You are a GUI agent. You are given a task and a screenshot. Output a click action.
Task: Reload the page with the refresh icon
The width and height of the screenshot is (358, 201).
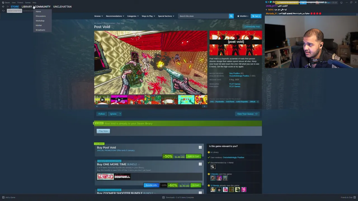3,11
